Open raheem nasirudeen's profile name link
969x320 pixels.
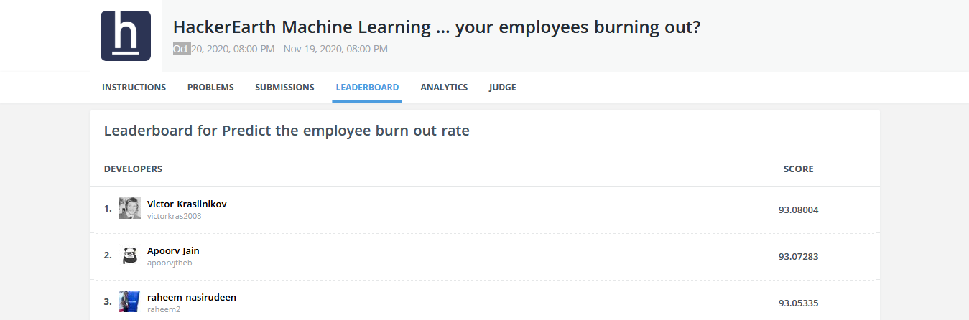click(192, 297)
